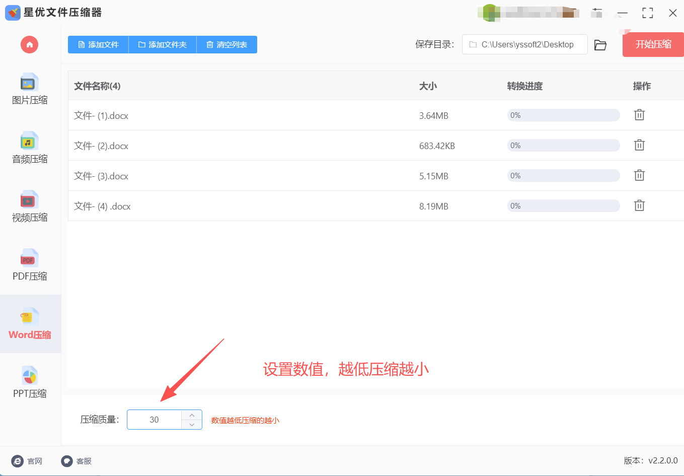Select the Word压缩 sidebar tab
Viewport: 684px width, 476px height.
pos(30,324)
